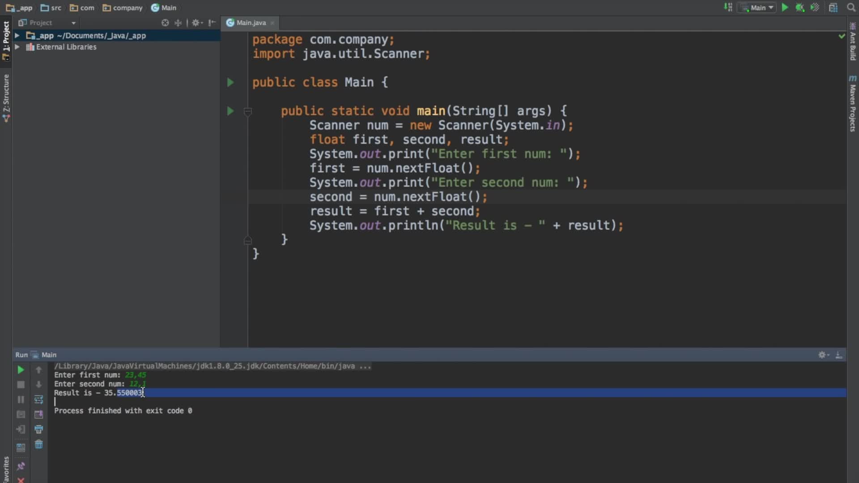Image resolution: width=859 pixels, height=483 pixels.
Task: Open Project Structure from the toolbar
Action: (x=833, y=8)
